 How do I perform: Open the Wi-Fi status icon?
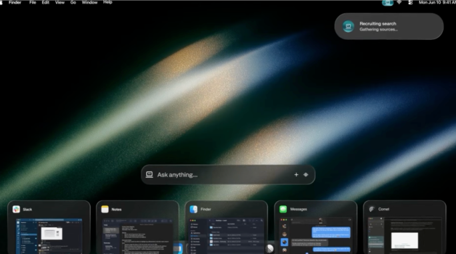tap(399, 2)
